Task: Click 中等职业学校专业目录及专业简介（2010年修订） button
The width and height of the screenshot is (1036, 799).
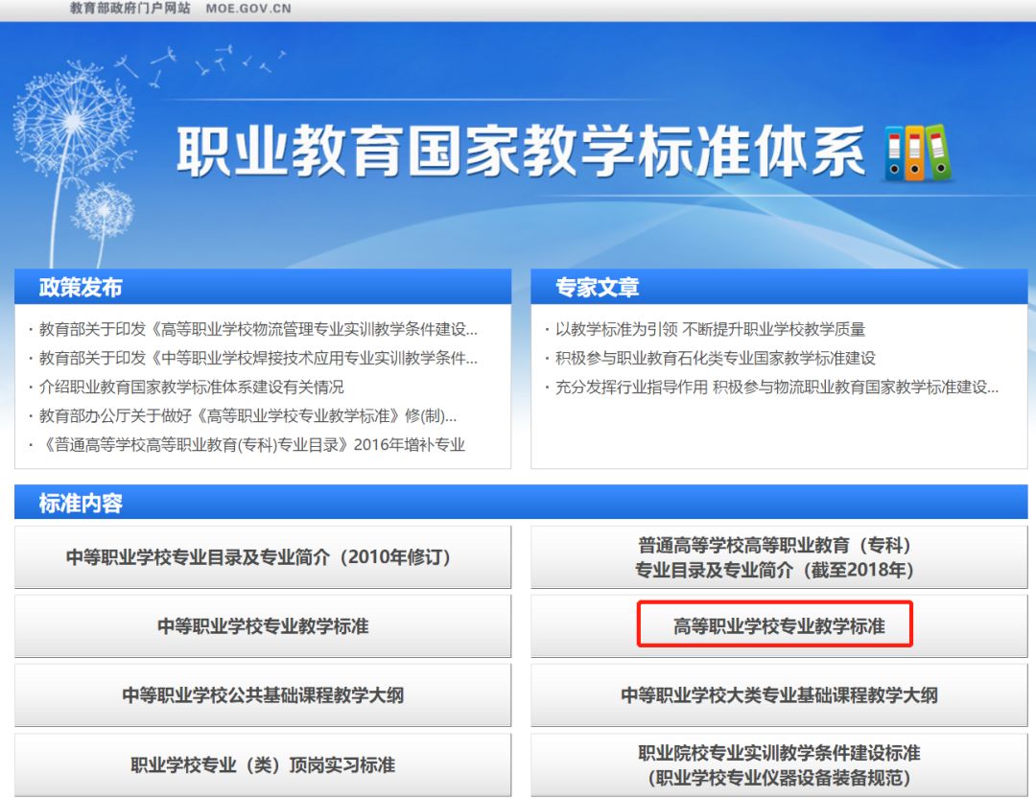Action: [263, 557]
